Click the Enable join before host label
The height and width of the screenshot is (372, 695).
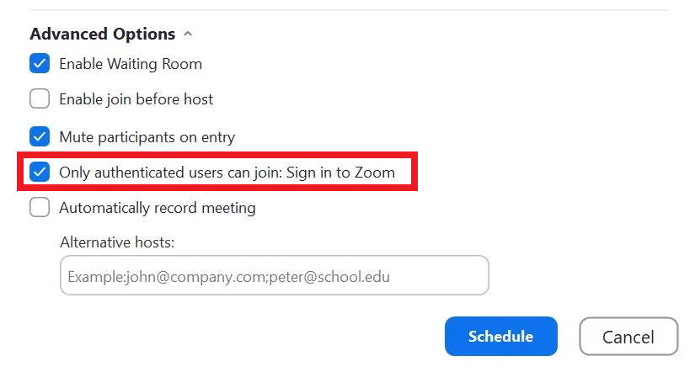click(136, 99)
